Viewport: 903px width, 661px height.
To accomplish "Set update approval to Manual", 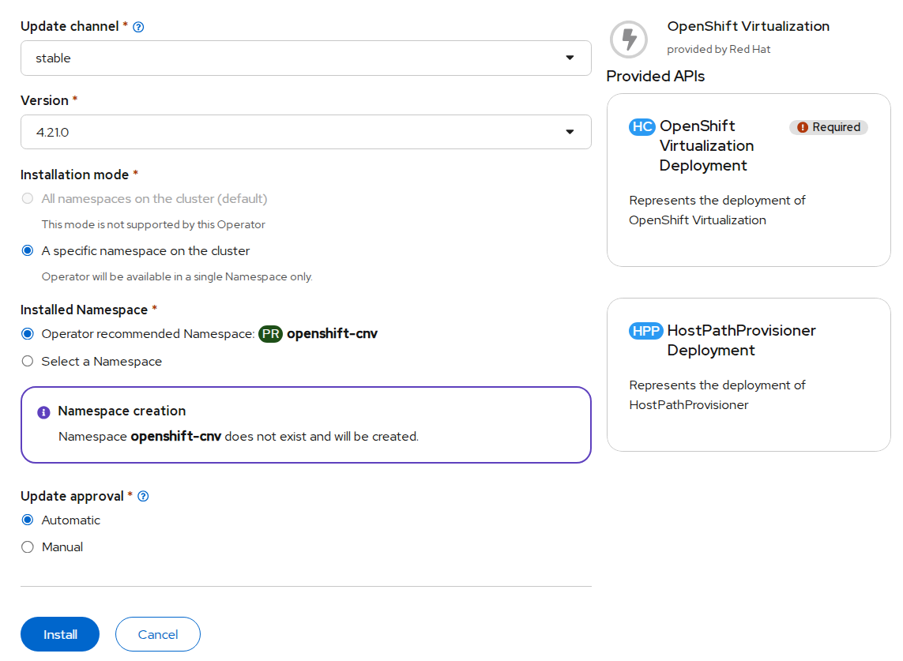I will click(28, 547).
